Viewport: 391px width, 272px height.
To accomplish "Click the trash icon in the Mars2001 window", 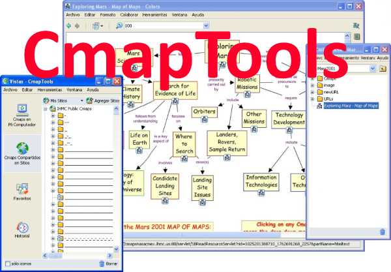I will click(383, 232).
